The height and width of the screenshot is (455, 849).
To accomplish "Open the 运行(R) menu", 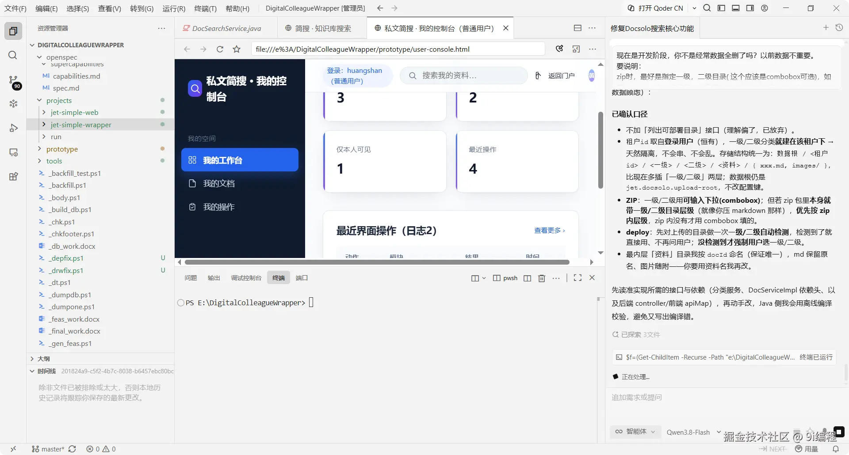I will click(x=174, y=8).
